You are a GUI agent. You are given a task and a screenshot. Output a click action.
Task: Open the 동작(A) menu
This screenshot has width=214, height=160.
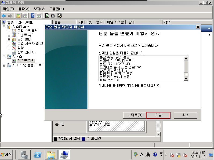coord(24,9)
